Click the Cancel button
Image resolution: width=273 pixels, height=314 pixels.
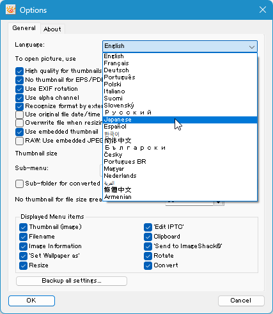point(241,301)
